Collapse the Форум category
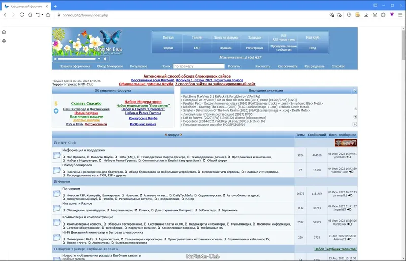Screen dimensions: 406x261 tap(55, 182)
